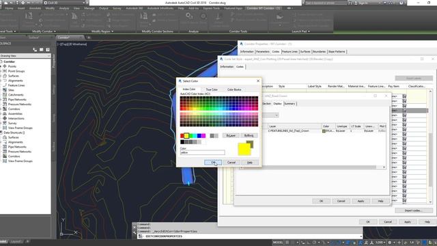Pick the black swatch in the gray row

pyautogui.click(x=182, y=142)
